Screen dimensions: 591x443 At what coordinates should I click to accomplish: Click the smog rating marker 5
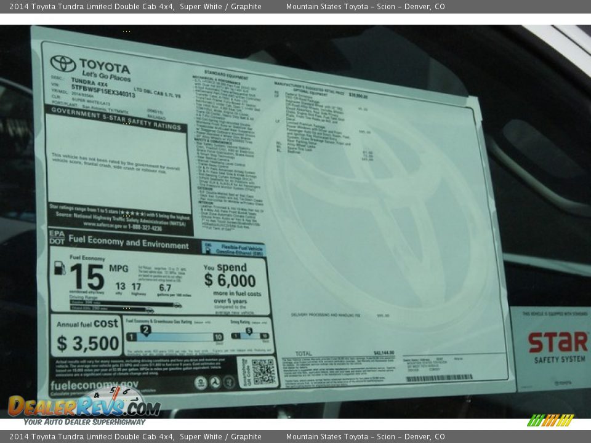[249, 332]
